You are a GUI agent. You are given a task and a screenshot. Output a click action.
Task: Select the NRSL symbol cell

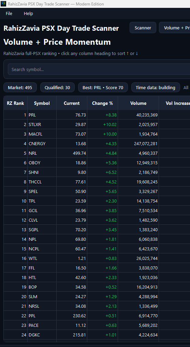click(x=42, y=306)
